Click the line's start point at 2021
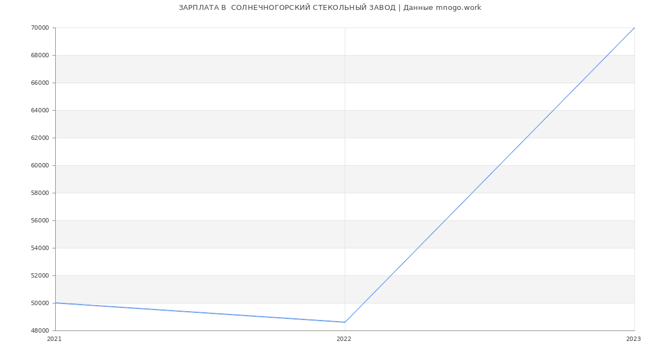 (x=55, y=303)
